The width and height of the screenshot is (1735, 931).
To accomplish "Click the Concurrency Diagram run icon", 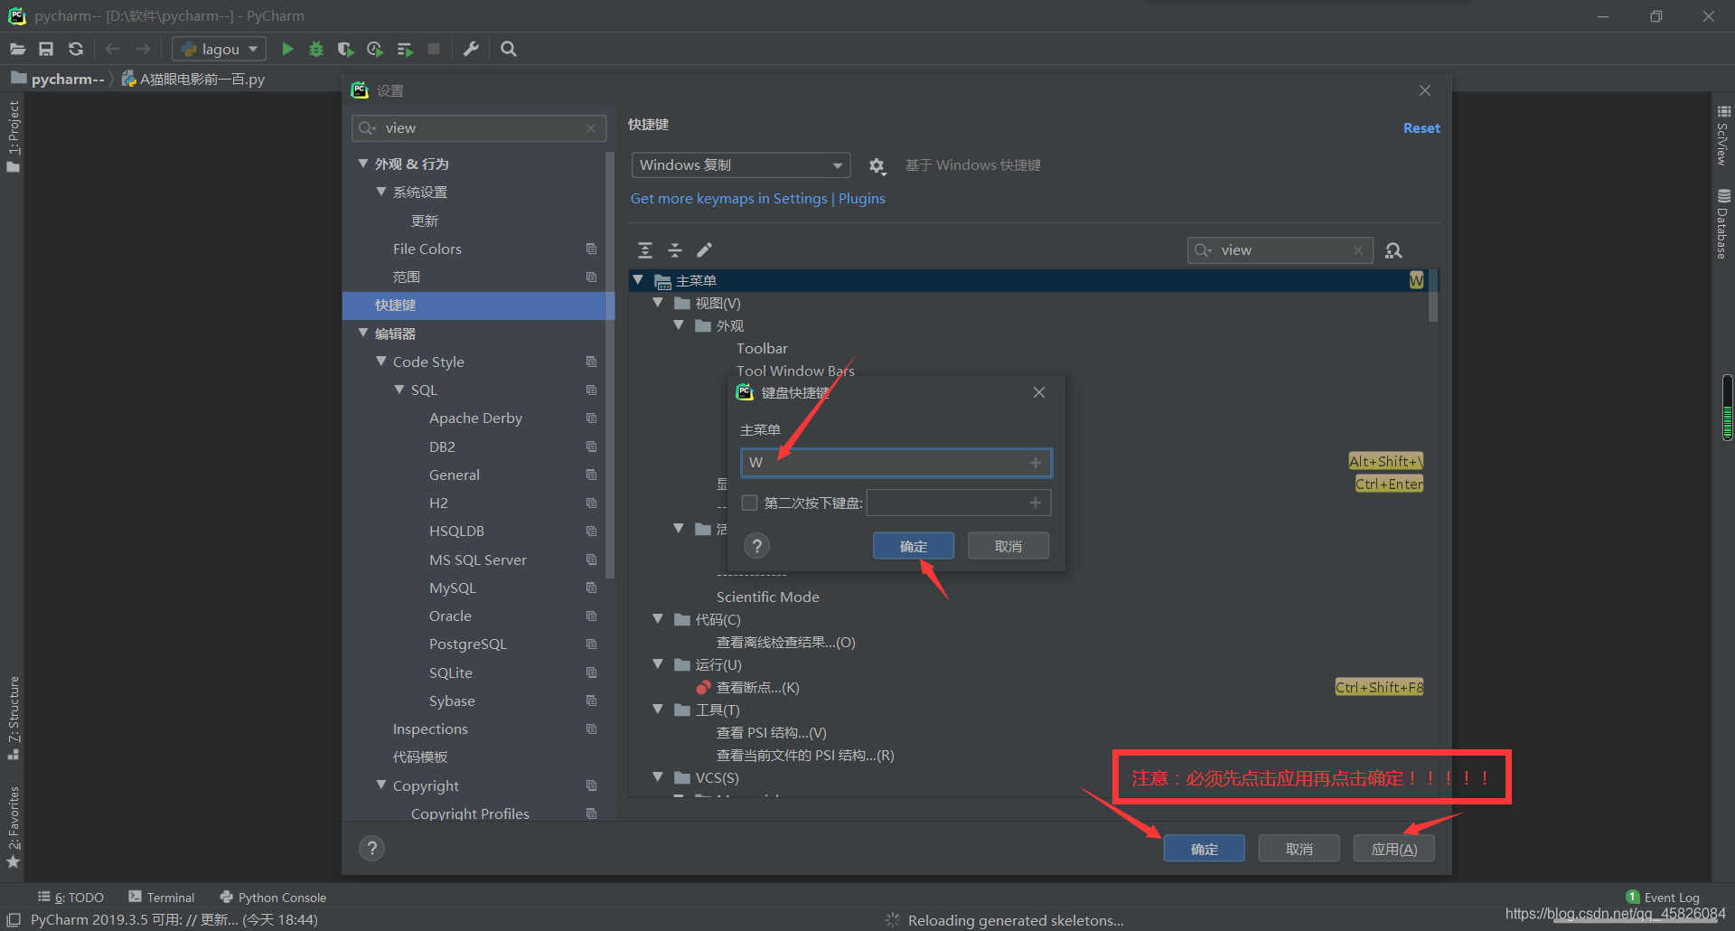I will pyautogui.click(x=405, y=49).
